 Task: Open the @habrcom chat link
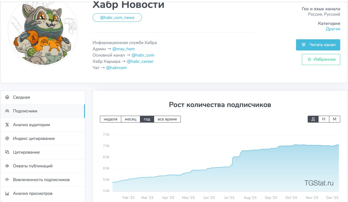[116, 68]
